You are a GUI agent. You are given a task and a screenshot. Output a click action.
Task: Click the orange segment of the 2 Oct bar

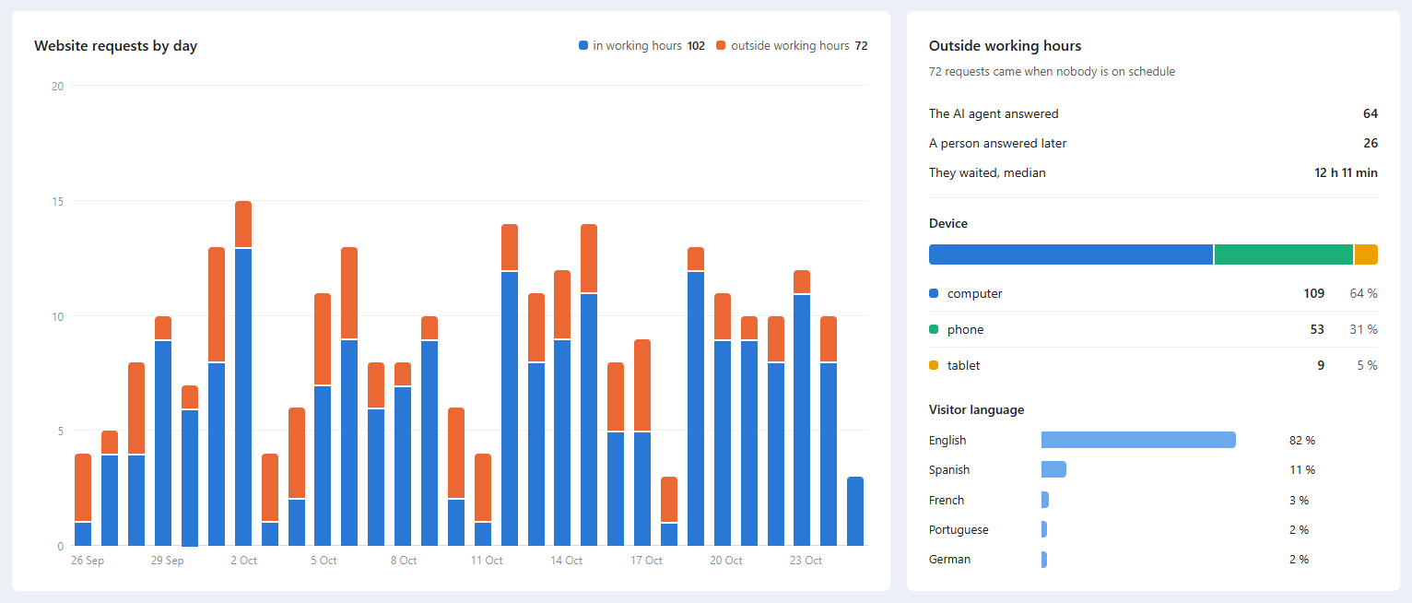coord(243,224)
